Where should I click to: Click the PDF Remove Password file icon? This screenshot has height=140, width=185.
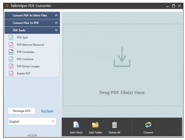tap(11, 45)
